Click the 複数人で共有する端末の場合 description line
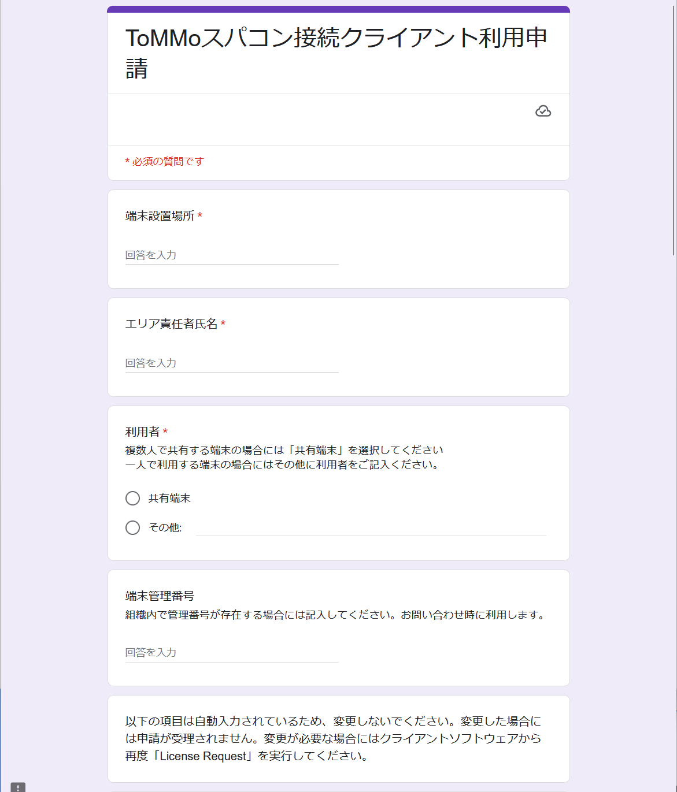Viewport: 677px width, 792px height. (284, 450)
